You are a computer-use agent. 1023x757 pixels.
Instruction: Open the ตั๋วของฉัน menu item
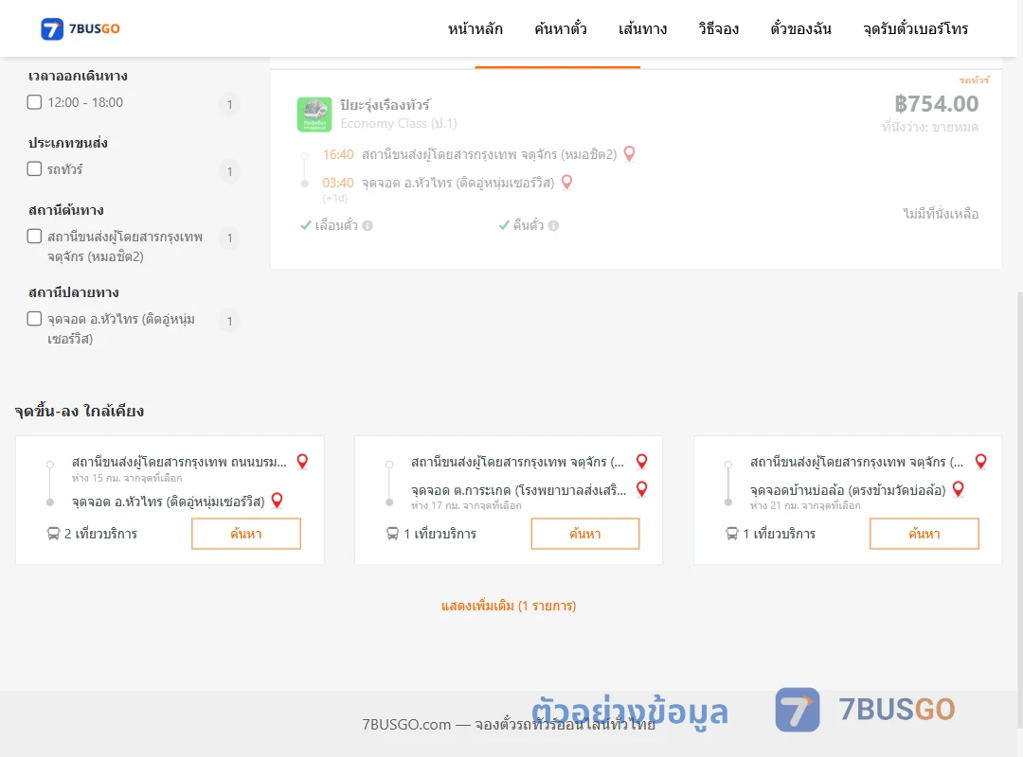pos(800,29)
